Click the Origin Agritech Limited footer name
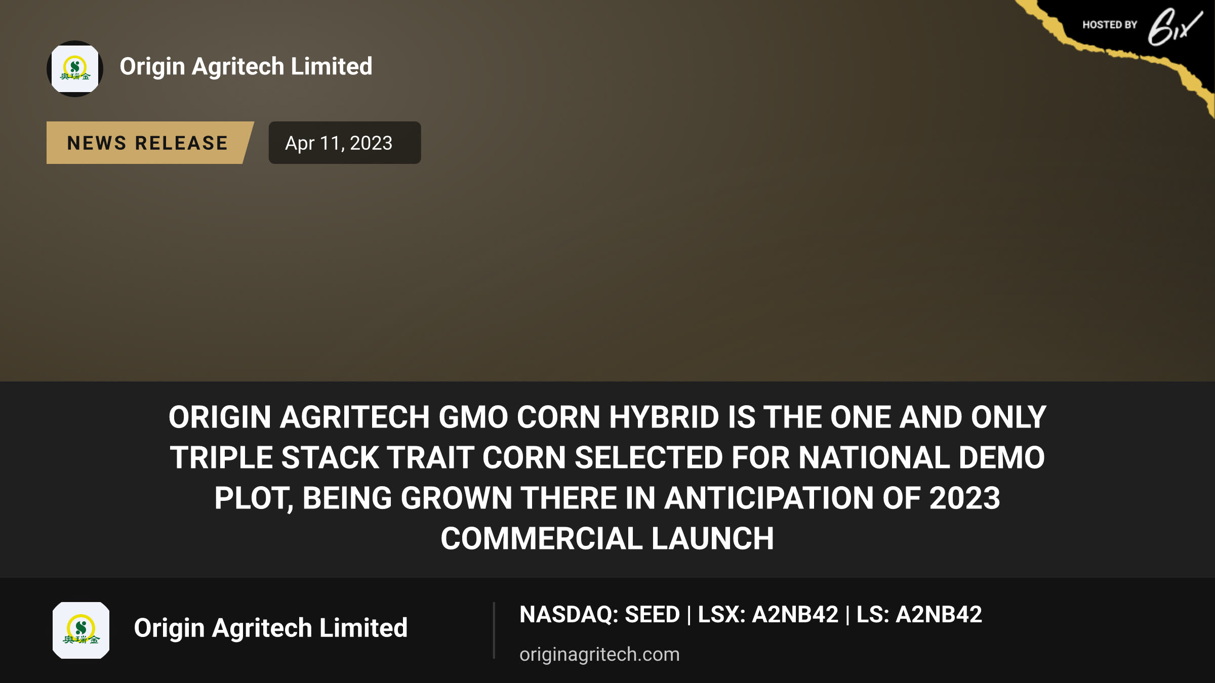This screenshot has height=683, width=1215. pos(270,628)
